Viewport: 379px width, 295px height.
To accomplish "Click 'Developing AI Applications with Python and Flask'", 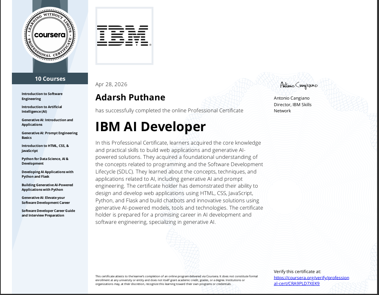I will click(x=47, y=174).
